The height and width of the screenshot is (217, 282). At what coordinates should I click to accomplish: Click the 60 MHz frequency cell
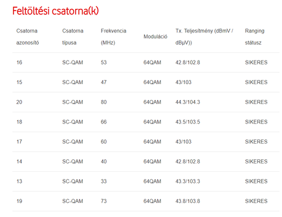(x=103, y=142)
